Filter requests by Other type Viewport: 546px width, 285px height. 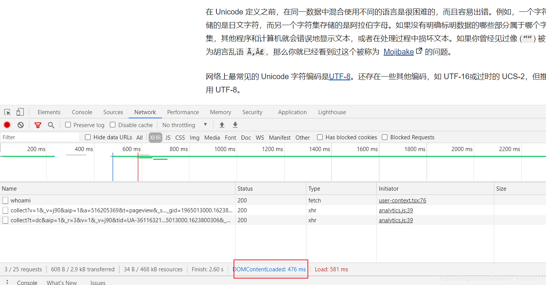[x=303, y=138]
